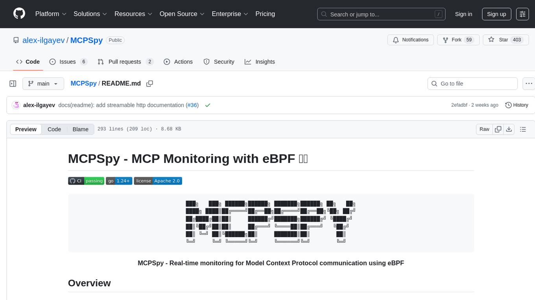The height and width of the screenshot is (300, 535).
Task: Click the license Apache 2.0 badge
Action: (x=158, y=181)
